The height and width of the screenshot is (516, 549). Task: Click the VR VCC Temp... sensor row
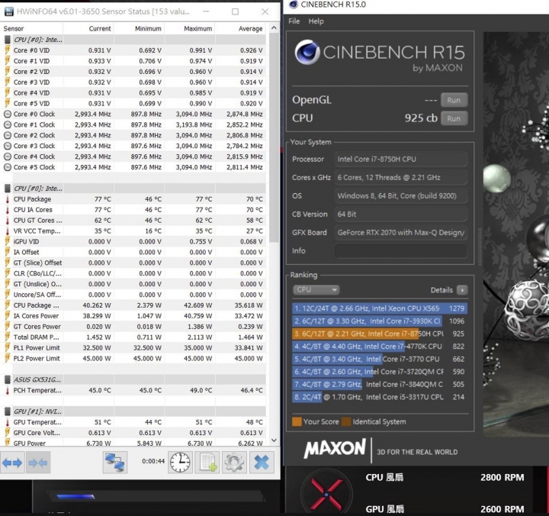tap(133, 231)
